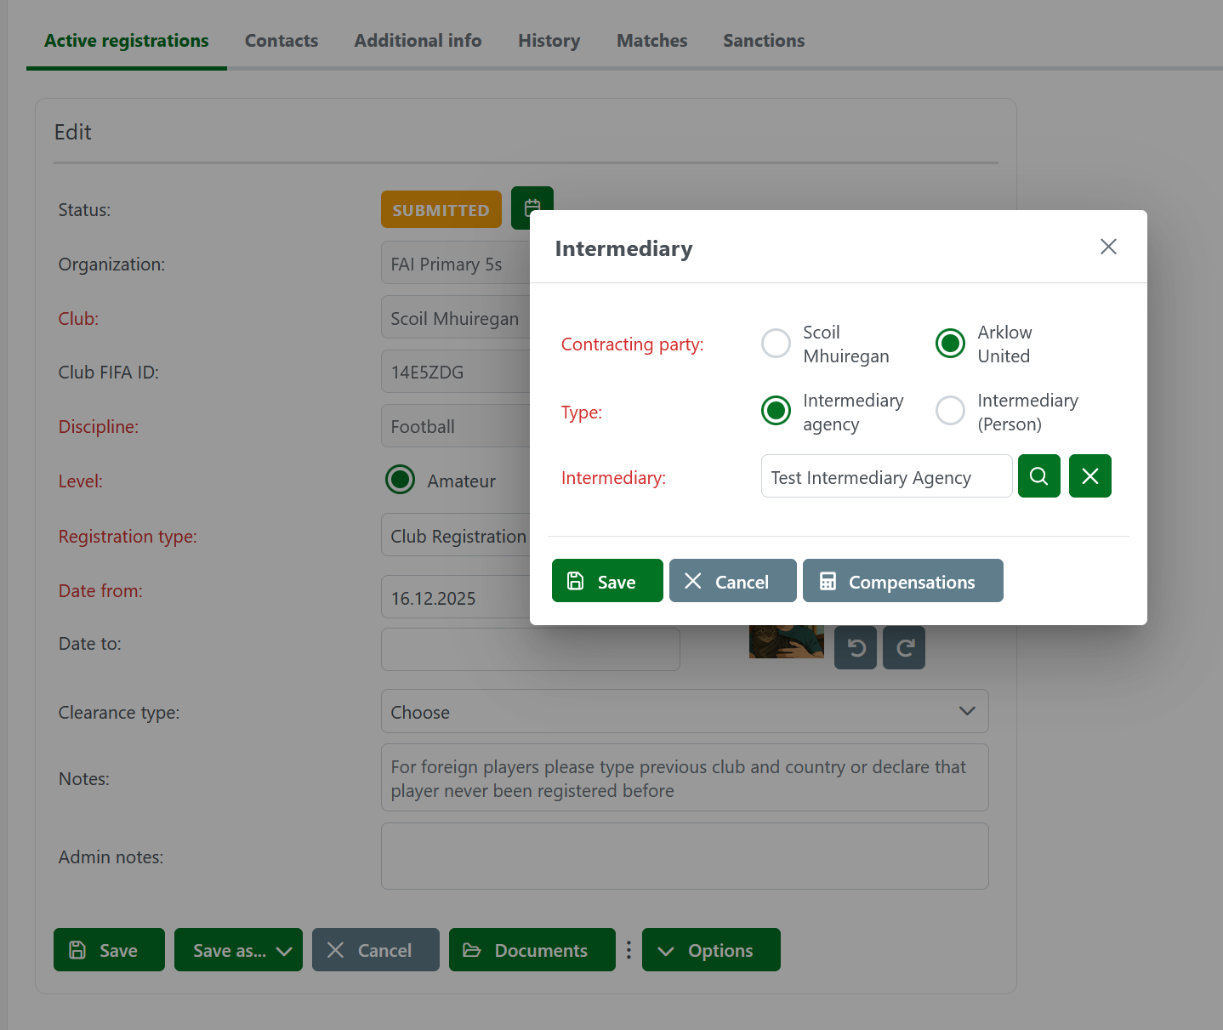The width and height of the screenshot is (1223, 1030).
Task: Clear intermediary with the green X icon
Action: tap(1089, 476)
